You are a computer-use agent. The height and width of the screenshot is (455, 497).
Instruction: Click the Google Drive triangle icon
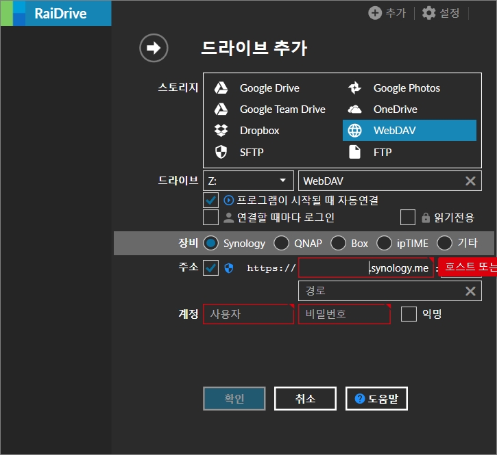click(x=221, y=88)
